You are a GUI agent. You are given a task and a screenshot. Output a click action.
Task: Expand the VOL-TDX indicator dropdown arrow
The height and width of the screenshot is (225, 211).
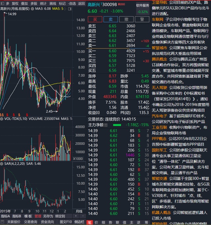pos(2,119)
